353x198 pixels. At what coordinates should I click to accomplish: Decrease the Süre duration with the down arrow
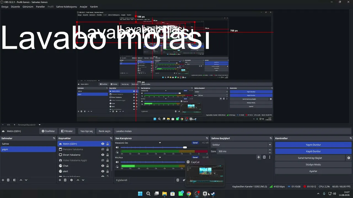pos(270,153)
